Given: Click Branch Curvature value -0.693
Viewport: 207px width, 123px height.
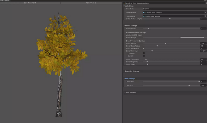Looking at the screenshot, I should pyautogui.click(x=203, y=51).
